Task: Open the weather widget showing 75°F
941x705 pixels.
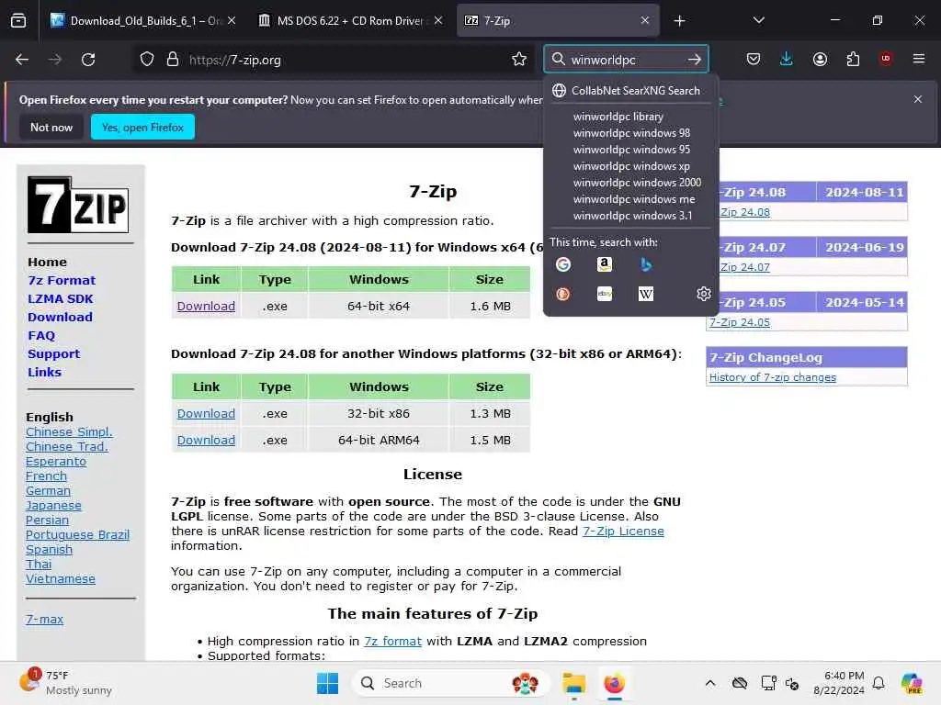Action: pyautogui.click(x=66, y=683)
